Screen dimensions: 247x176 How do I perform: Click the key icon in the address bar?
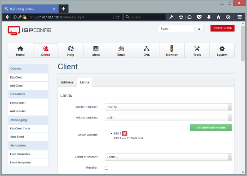(x=19, y=17)
